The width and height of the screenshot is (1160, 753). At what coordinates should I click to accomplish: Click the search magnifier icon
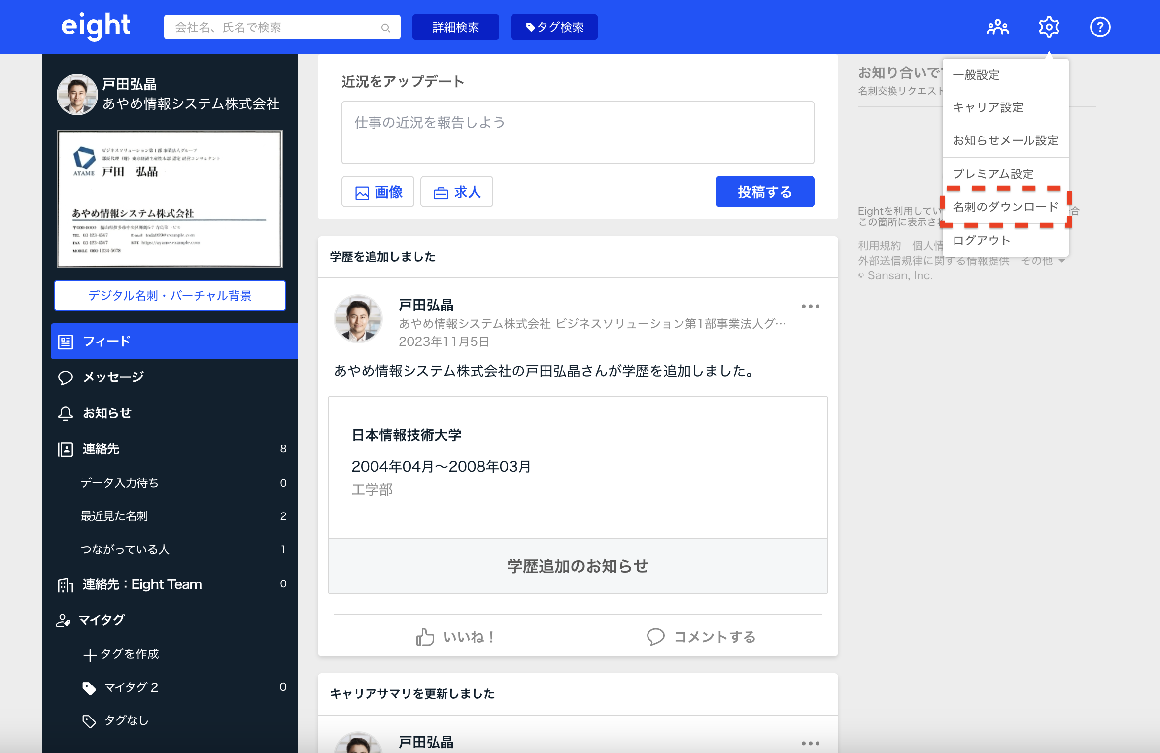tap(386, 28)
